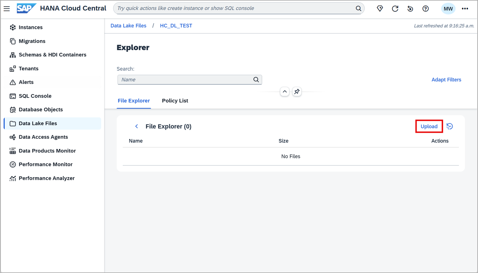
Task: Collapse the filter header with up chevron
Action: tap(285, 92)
